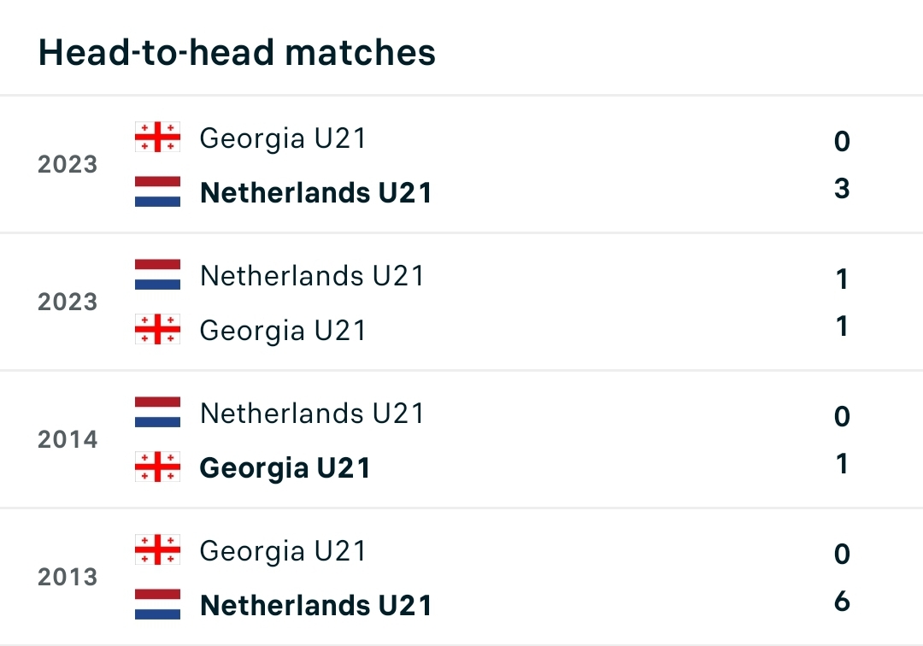Click Netherlands flag in the 2013 match
This screenshot has height=646, width=923.
tap(157, 605)
